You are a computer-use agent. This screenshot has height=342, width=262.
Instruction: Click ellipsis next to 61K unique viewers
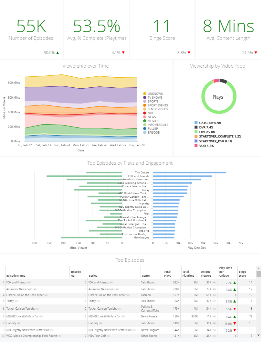pyautogui.click(x=214, y=295)
